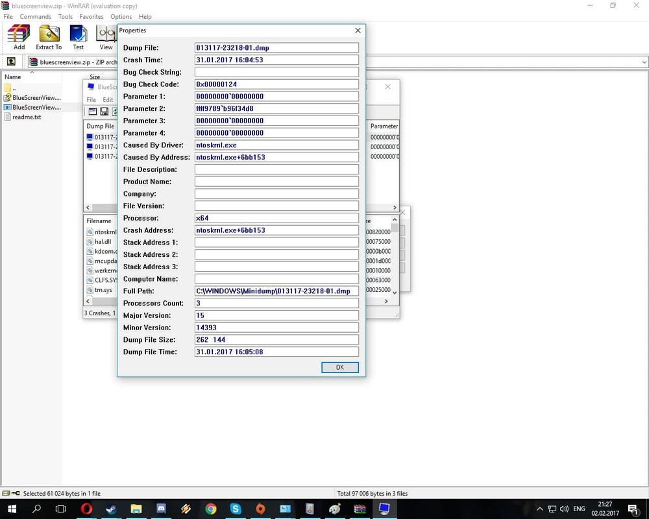
Task: Click scroll-down arrow of lower BlueScreenView pane
Action: point(395,292)
